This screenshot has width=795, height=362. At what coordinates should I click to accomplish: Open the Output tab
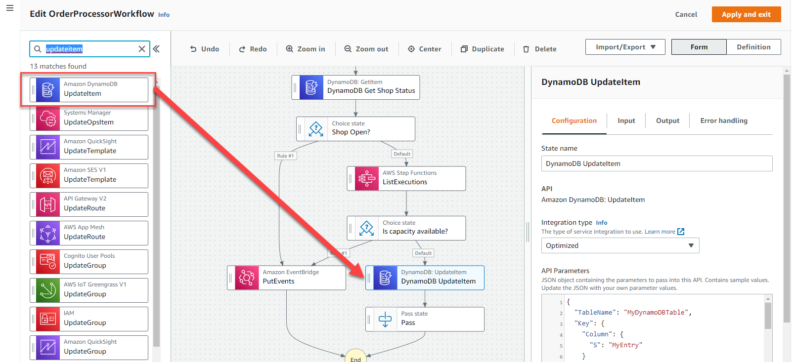(x=667, y=121)
